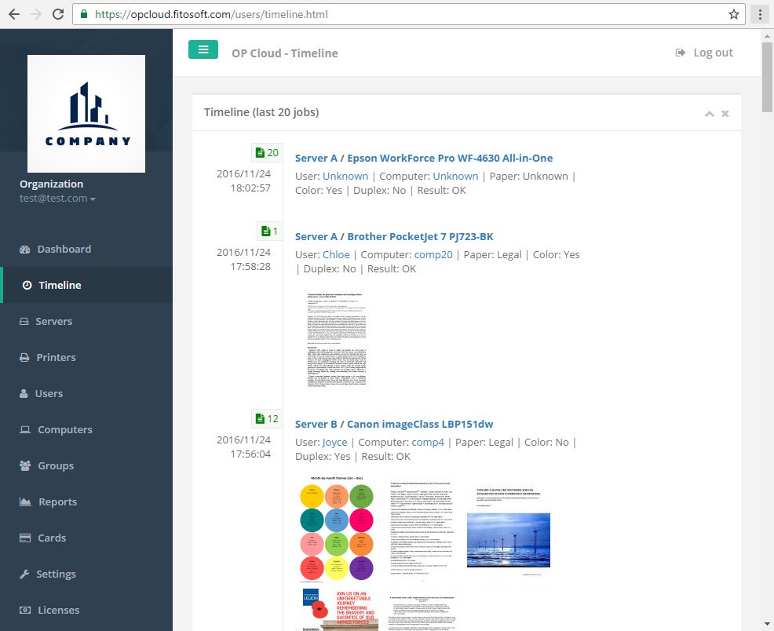
Task: Click the Computers laptop icon
Action: (24, 429)
